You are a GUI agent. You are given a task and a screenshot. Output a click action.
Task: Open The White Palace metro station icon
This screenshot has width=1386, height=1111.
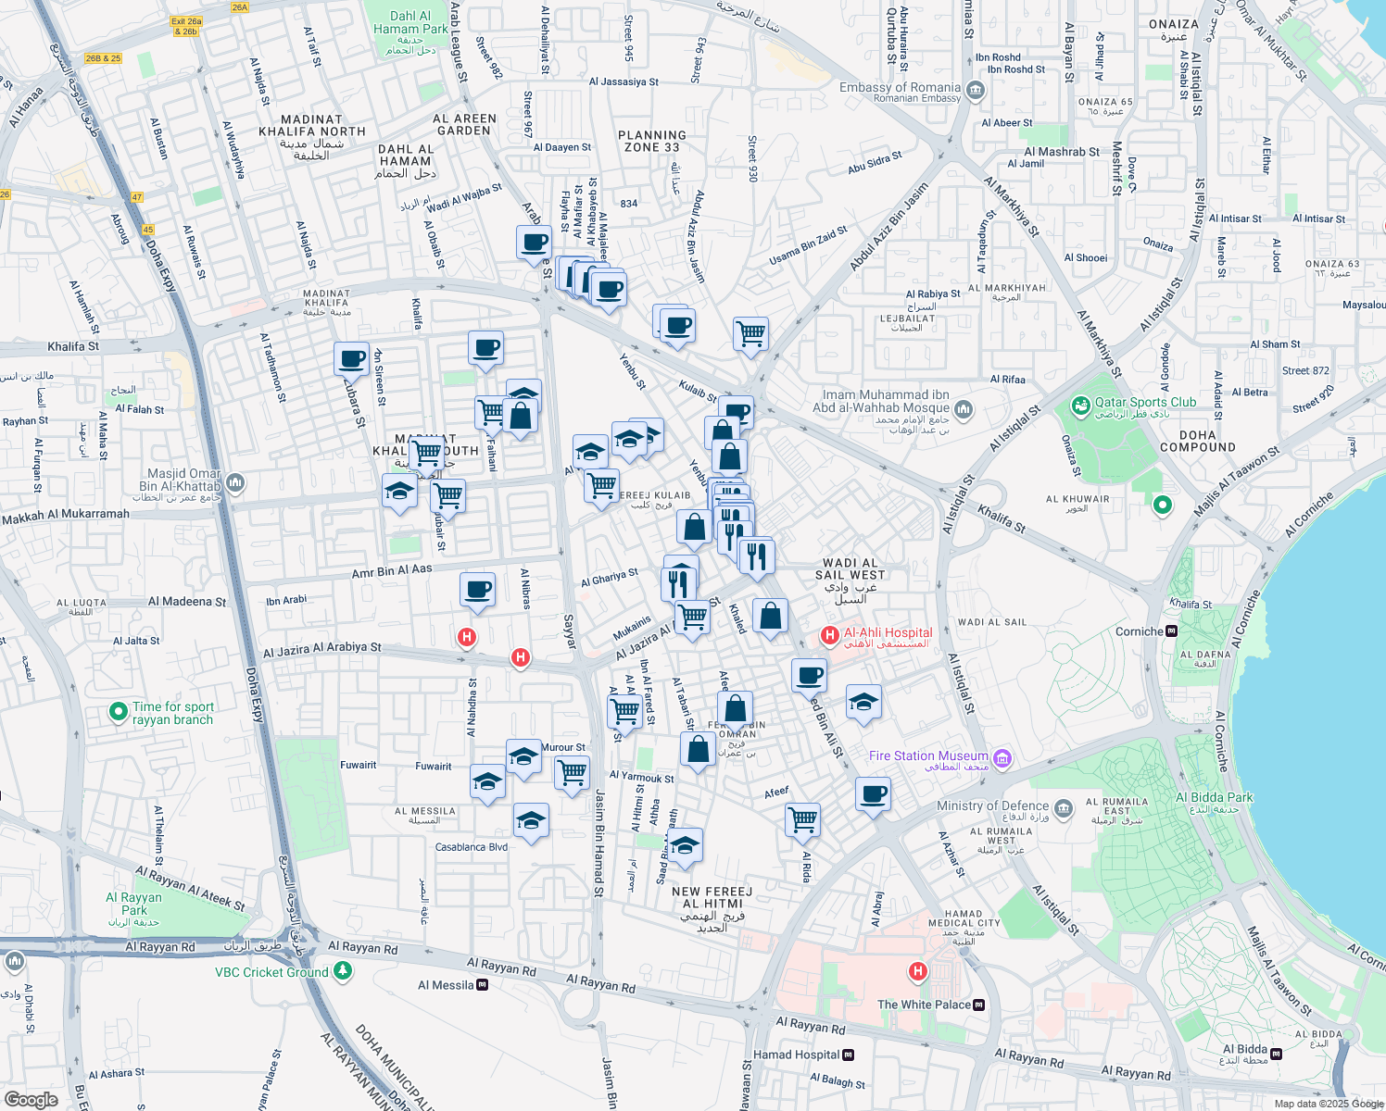tap(980, 1005)
